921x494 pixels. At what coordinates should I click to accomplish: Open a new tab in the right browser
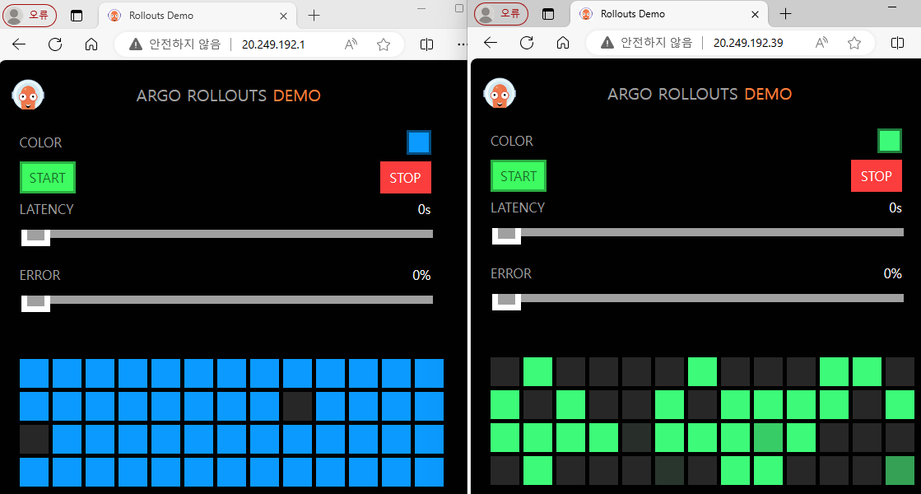(x=785, y=14)
